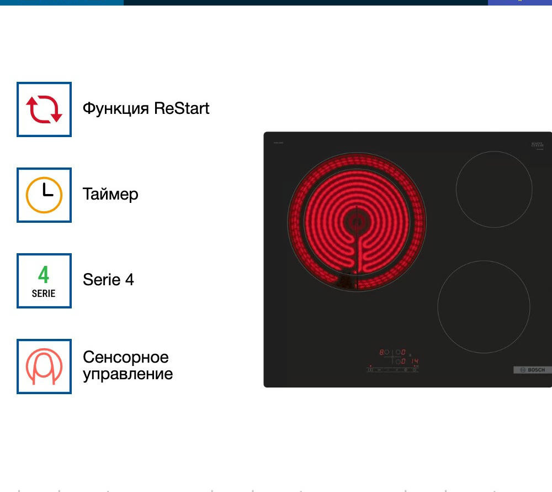Image resolution: width=552 pixels, height=492 pixels.
Task: Click the yellow timer clock icon
Action: point(44,195)
